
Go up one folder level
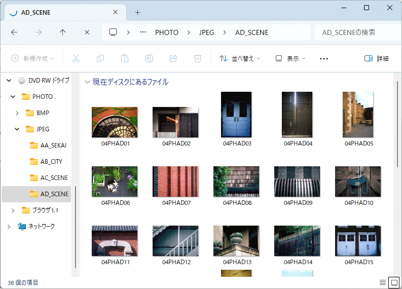coord(62,32)
